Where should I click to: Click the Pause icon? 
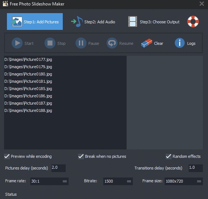coord(81,43)
